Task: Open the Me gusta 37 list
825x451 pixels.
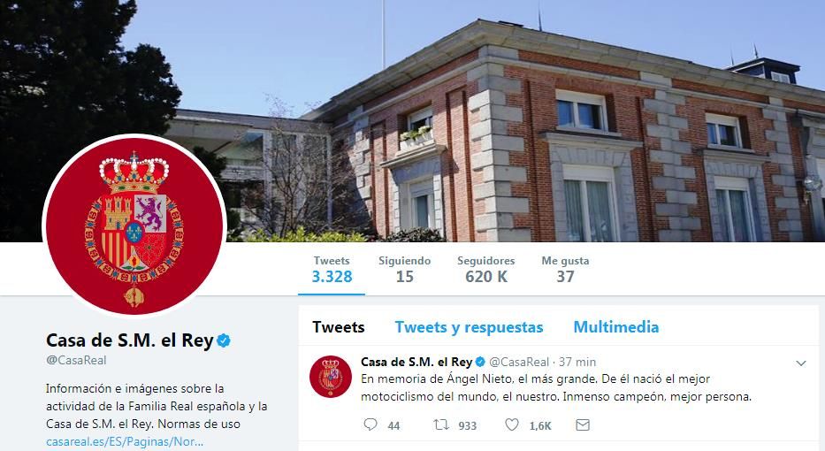Action: pos(565,270)
